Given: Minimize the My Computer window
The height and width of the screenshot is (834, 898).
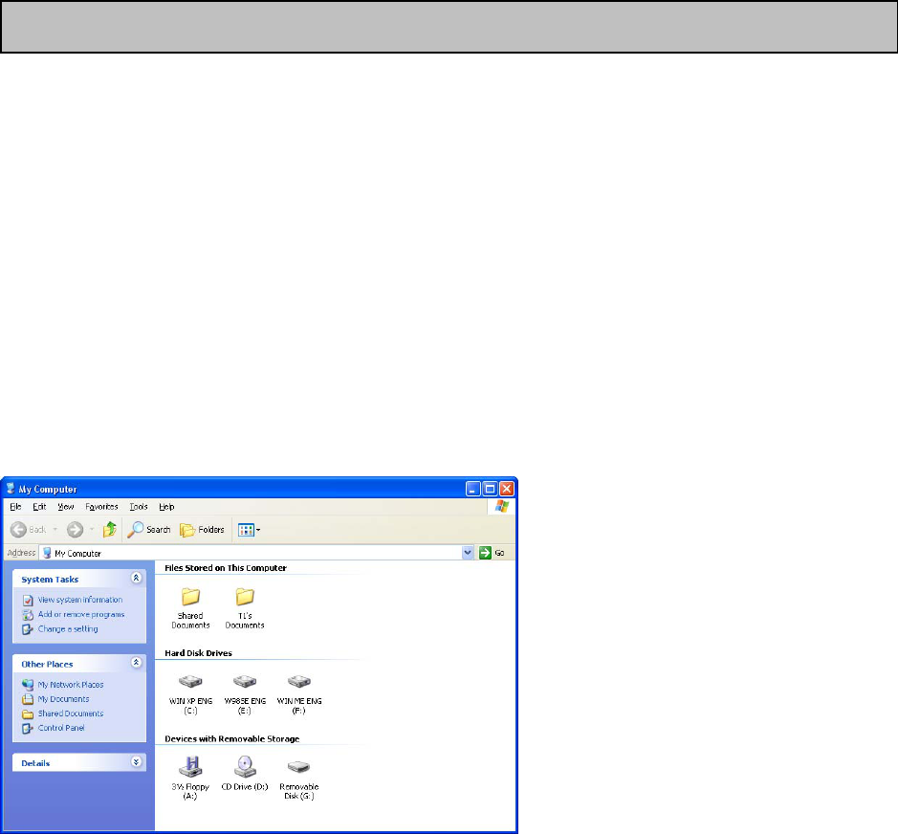Looking at the screenshot, I should [473, 489].
